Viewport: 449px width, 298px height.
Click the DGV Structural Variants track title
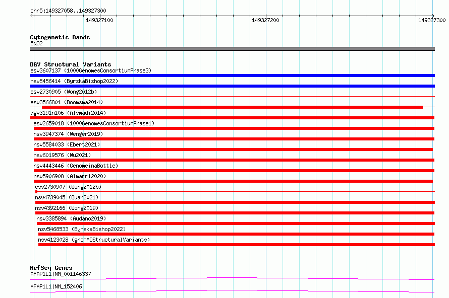(71, 64)
